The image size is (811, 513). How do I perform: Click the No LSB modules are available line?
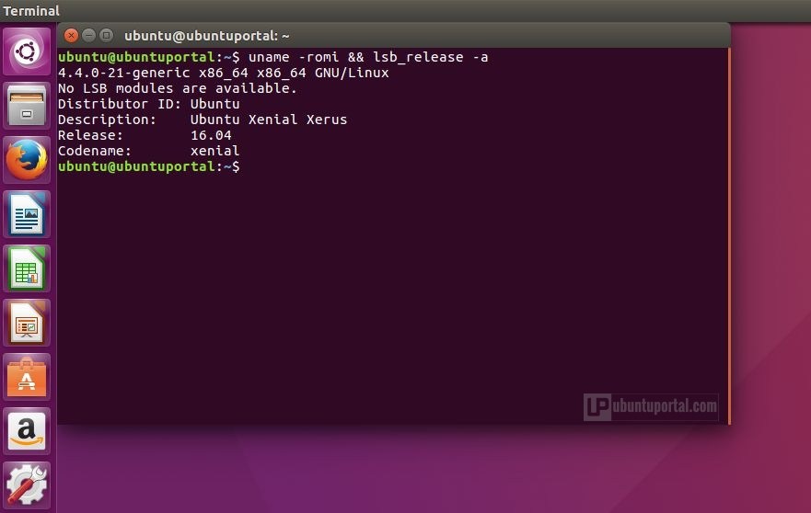178,88
